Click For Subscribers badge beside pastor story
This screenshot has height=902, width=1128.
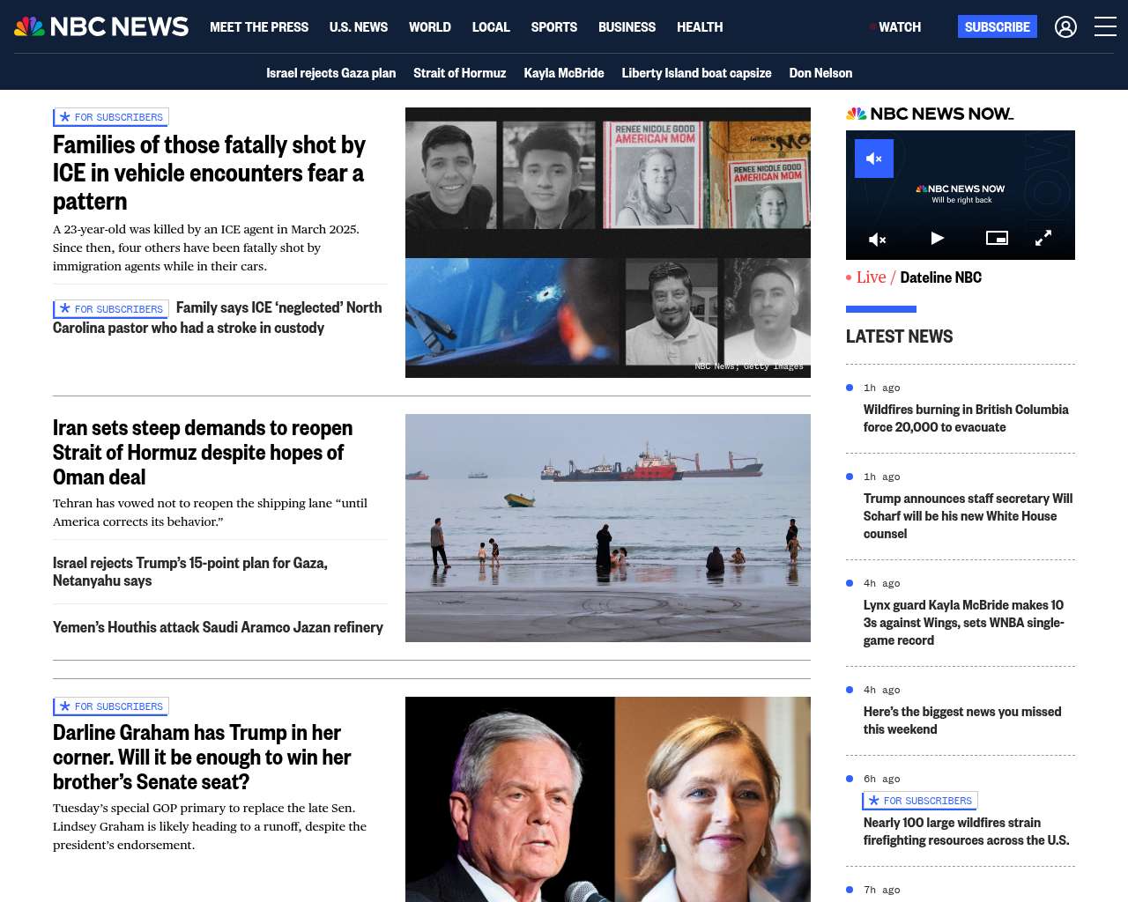[111, 309]
